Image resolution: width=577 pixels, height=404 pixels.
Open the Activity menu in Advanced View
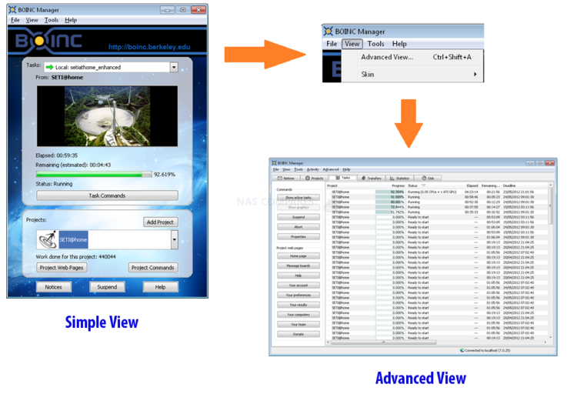pyautogui.click(x=313, y=169)
